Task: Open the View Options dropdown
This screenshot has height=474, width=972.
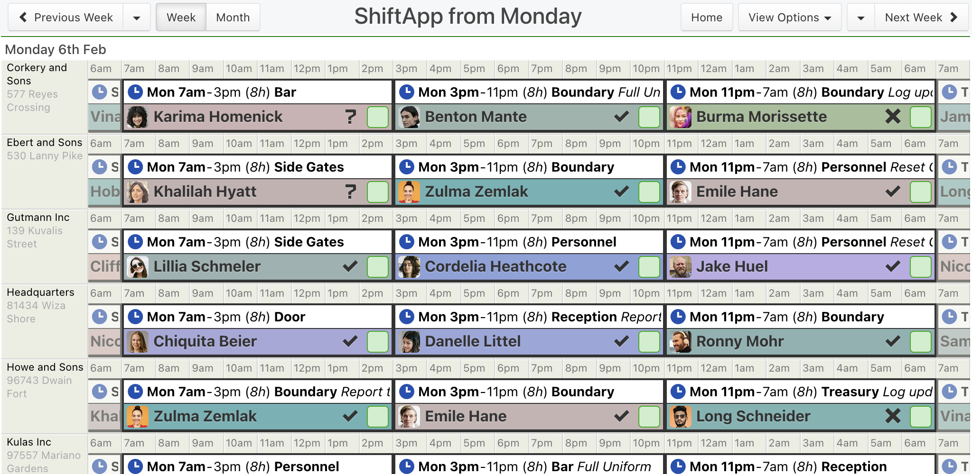Action: pos(789,18)
